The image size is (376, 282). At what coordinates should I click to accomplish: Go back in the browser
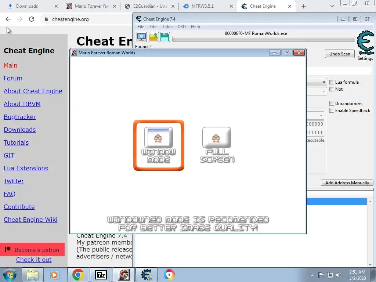8,19
